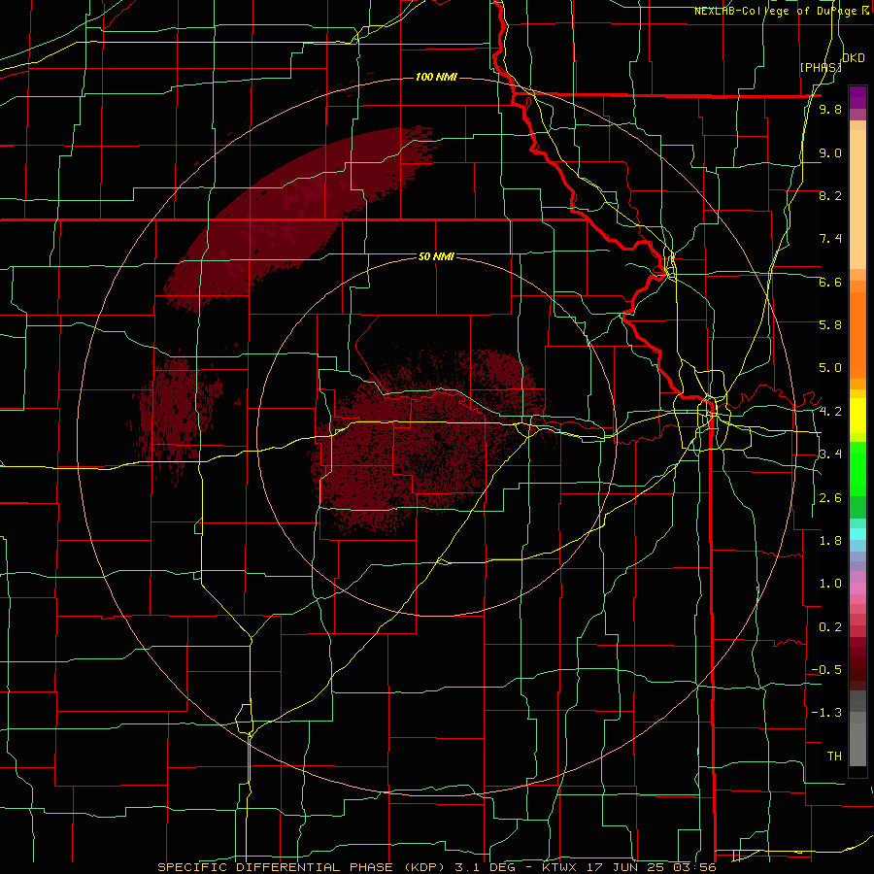Screen dimensions: 874x874
Task: Click the -0.5 value on the color scale
Action: (x=826, y=670)
